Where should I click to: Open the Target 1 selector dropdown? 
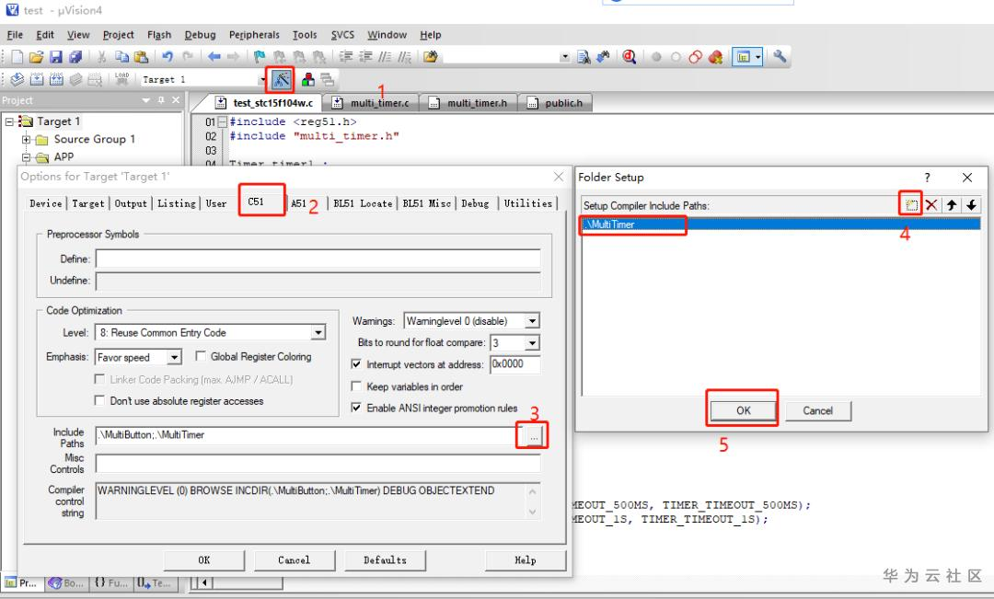click(x=262, y=79)
